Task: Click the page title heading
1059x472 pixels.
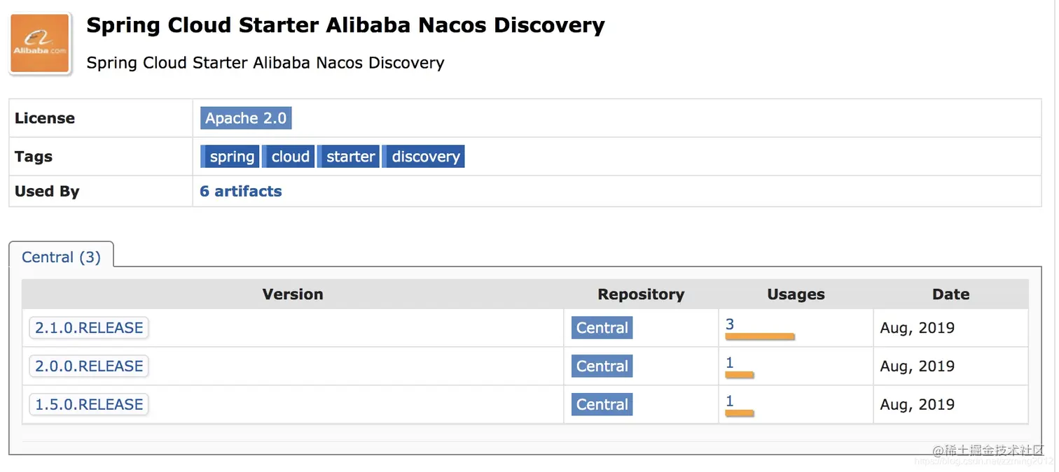Action: 345,26
